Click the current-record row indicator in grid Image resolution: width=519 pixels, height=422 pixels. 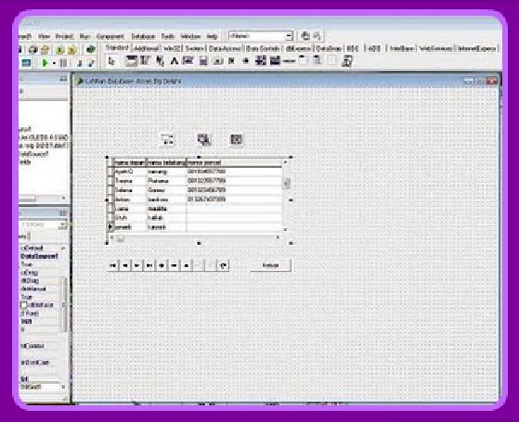click(110, 227)
